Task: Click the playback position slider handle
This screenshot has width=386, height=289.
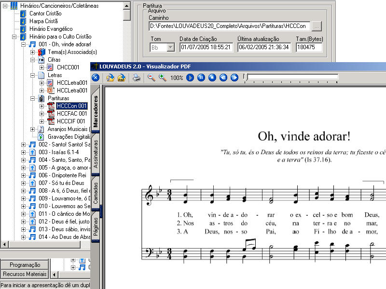Action: (245, 77)
